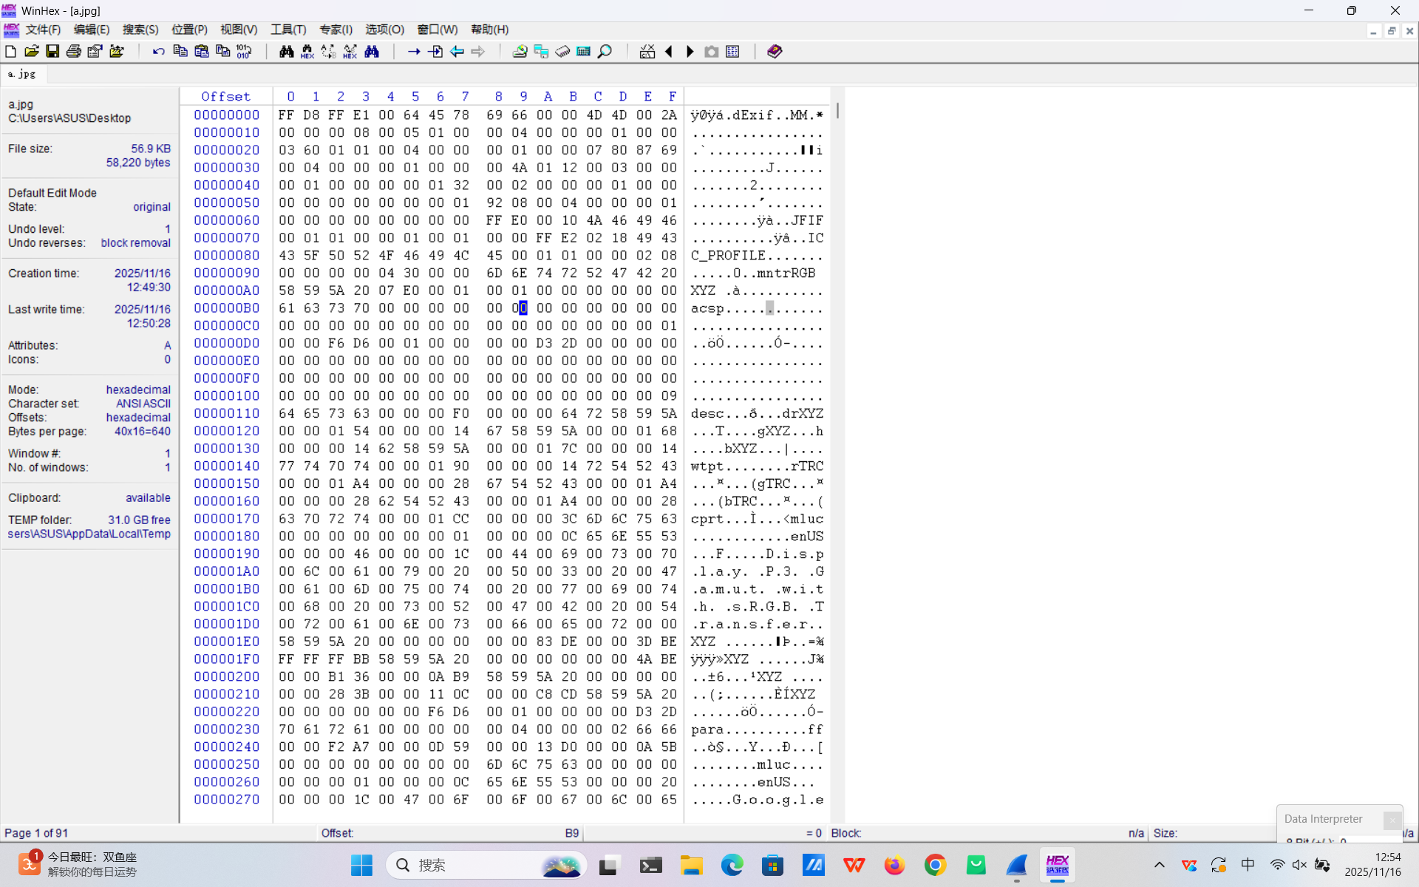Click the black right triangle next icon

click(x=690, y=51)
